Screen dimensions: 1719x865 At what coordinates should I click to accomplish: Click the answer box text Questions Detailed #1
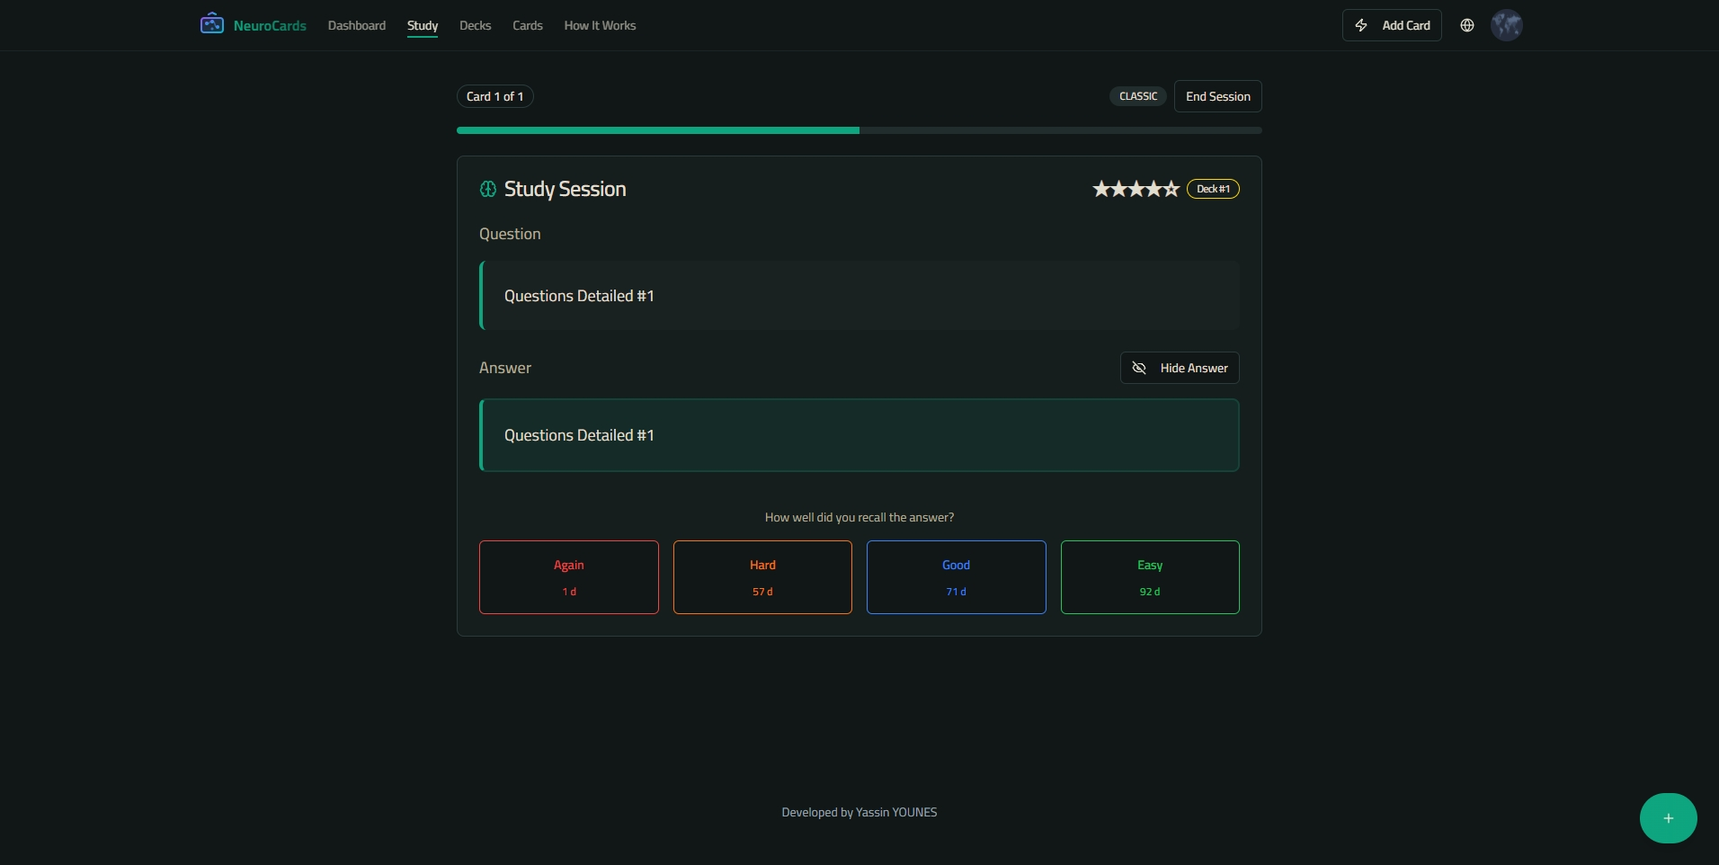click(x=579, y=435)
